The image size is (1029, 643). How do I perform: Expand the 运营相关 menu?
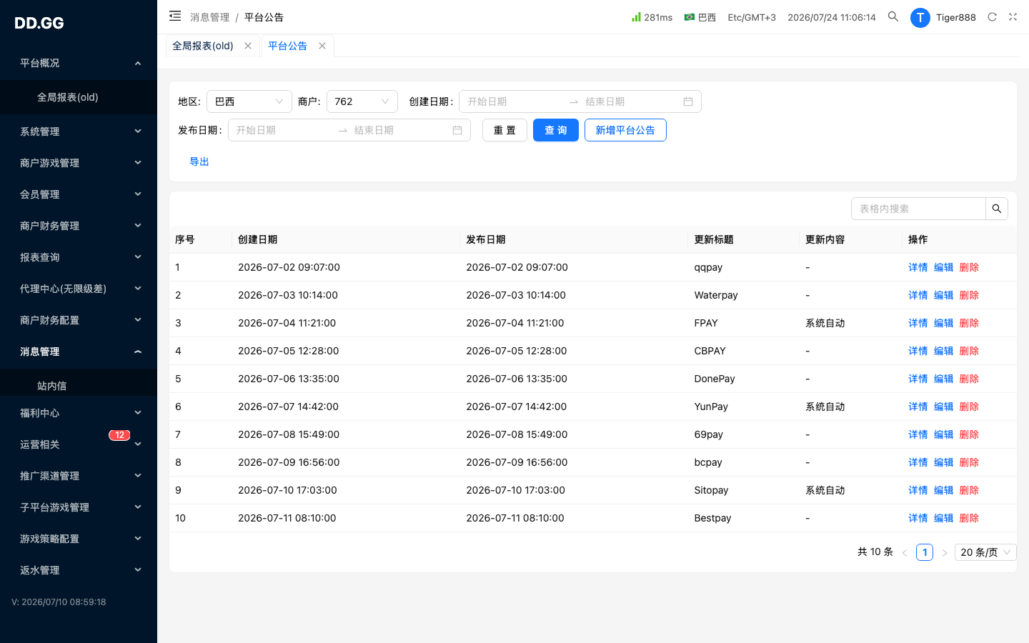click(x=79, y=444)
